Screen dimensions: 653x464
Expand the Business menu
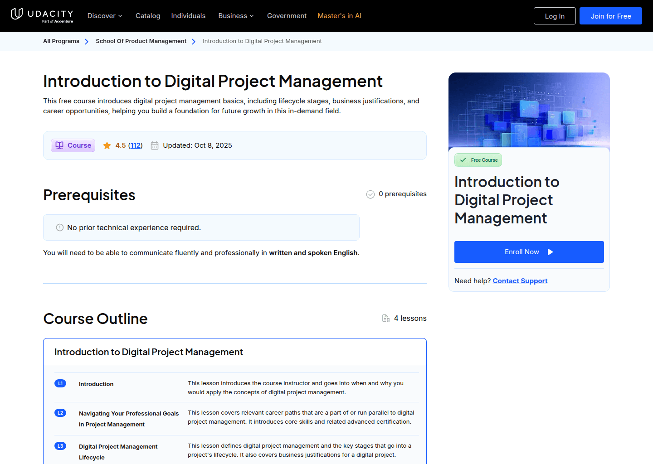(x=236, y=15)
